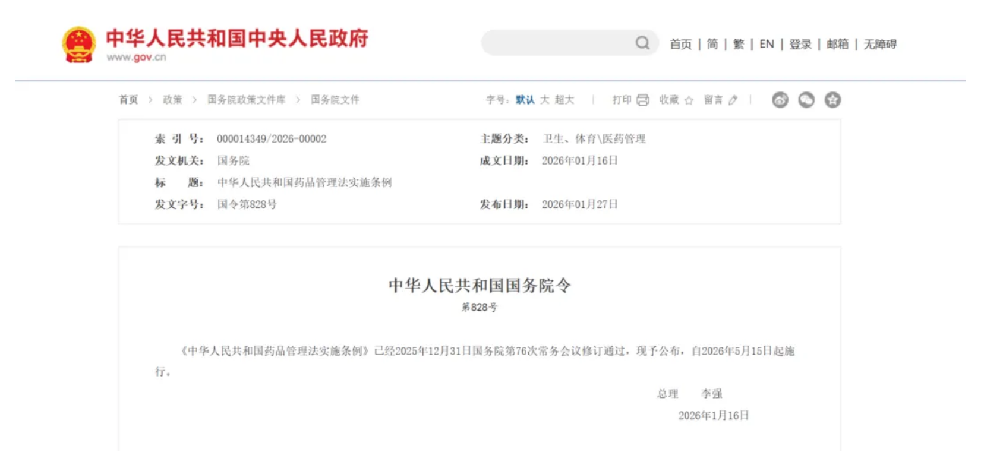This screenshot has width=984, height=471.
Task: Switch site to 简 simplified Chinese
Action: point(712,44)
